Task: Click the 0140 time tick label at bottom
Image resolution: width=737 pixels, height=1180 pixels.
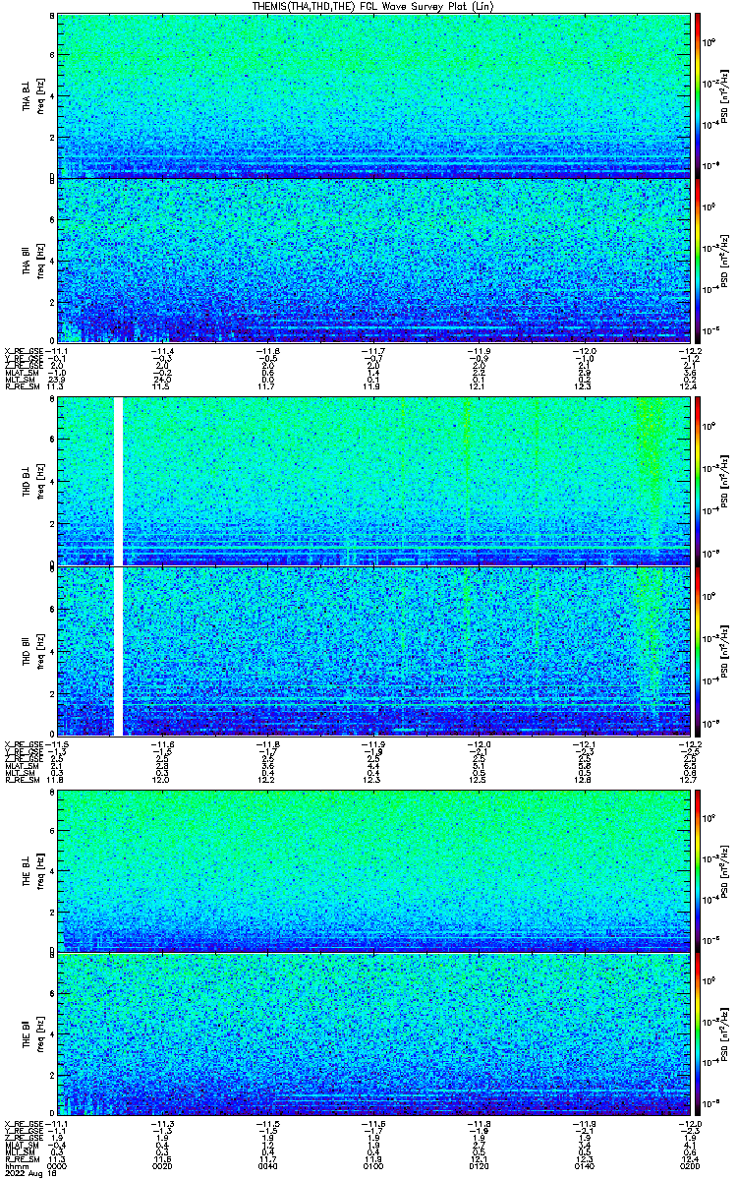Action: [x=586, y=1165]
